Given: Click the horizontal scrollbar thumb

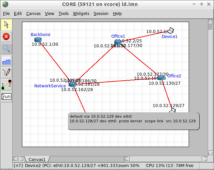Looking at the screenshot, I should click(x=166, y=159).
